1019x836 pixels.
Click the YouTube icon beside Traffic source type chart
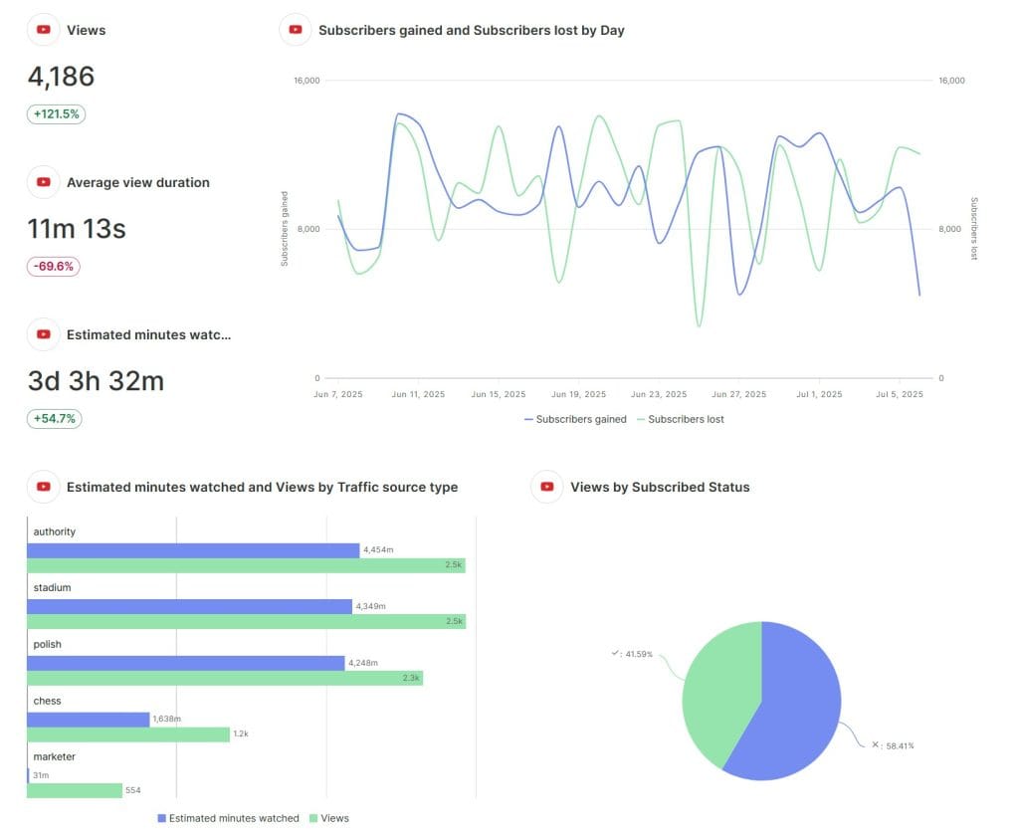pos(44,487)
